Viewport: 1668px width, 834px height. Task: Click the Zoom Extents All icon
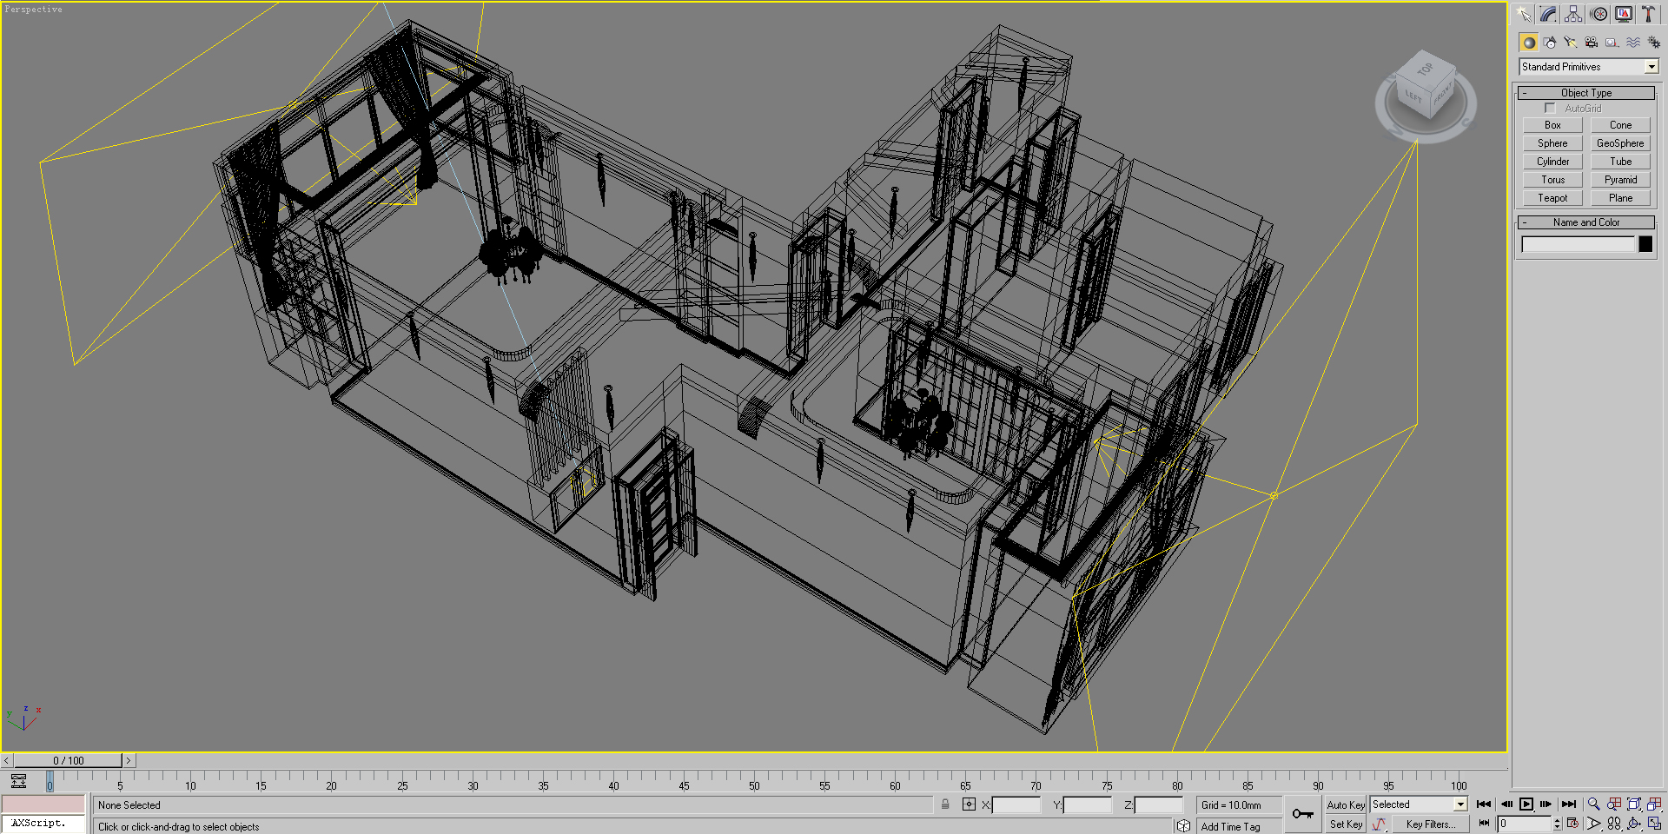pyautogui.click(x=1655, y=804)
